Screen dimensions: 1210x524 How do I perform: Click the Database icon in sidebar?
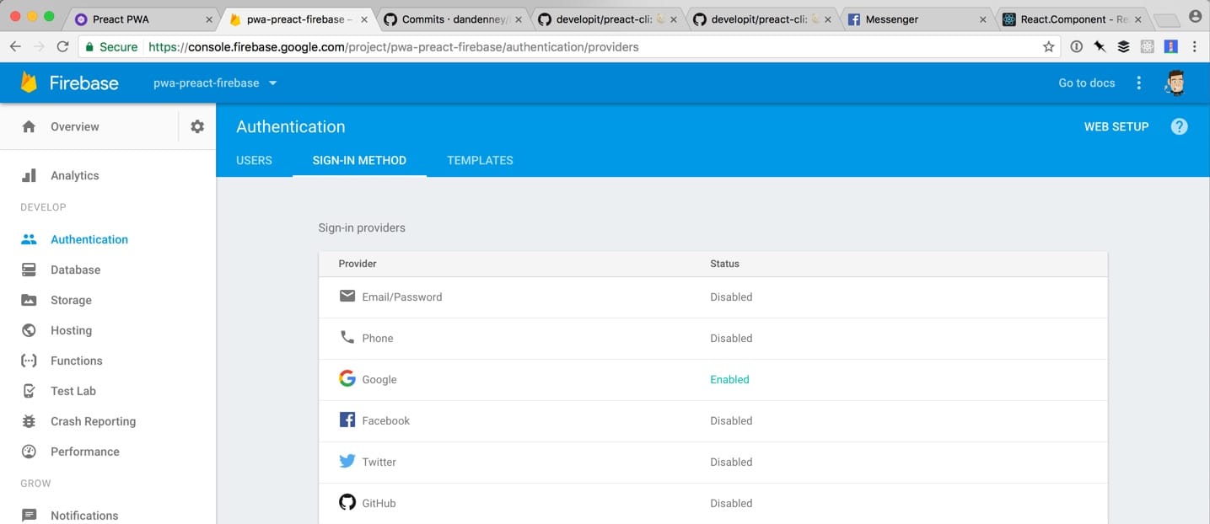[29, 270]
